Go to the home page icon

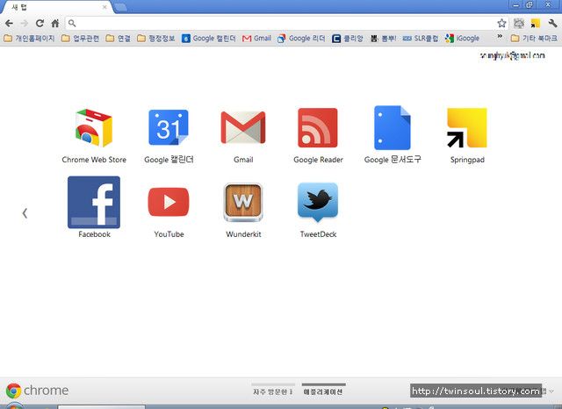point(55,24)
